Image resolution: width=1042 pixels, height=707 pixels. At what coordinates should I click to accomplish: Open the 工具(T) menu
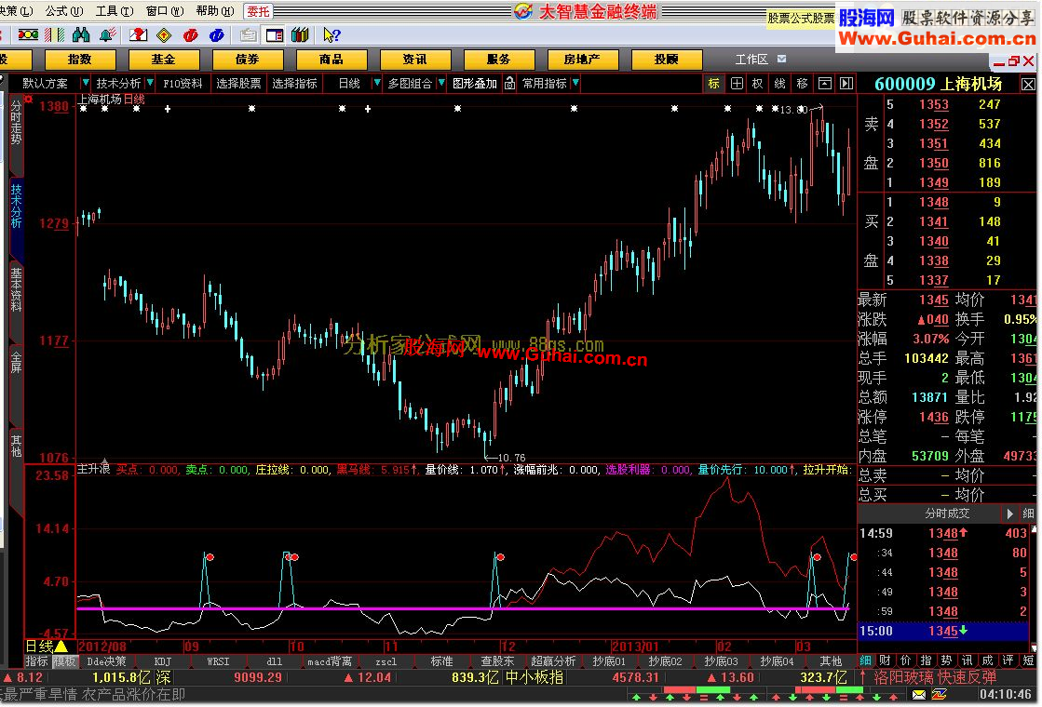[115, 11]
